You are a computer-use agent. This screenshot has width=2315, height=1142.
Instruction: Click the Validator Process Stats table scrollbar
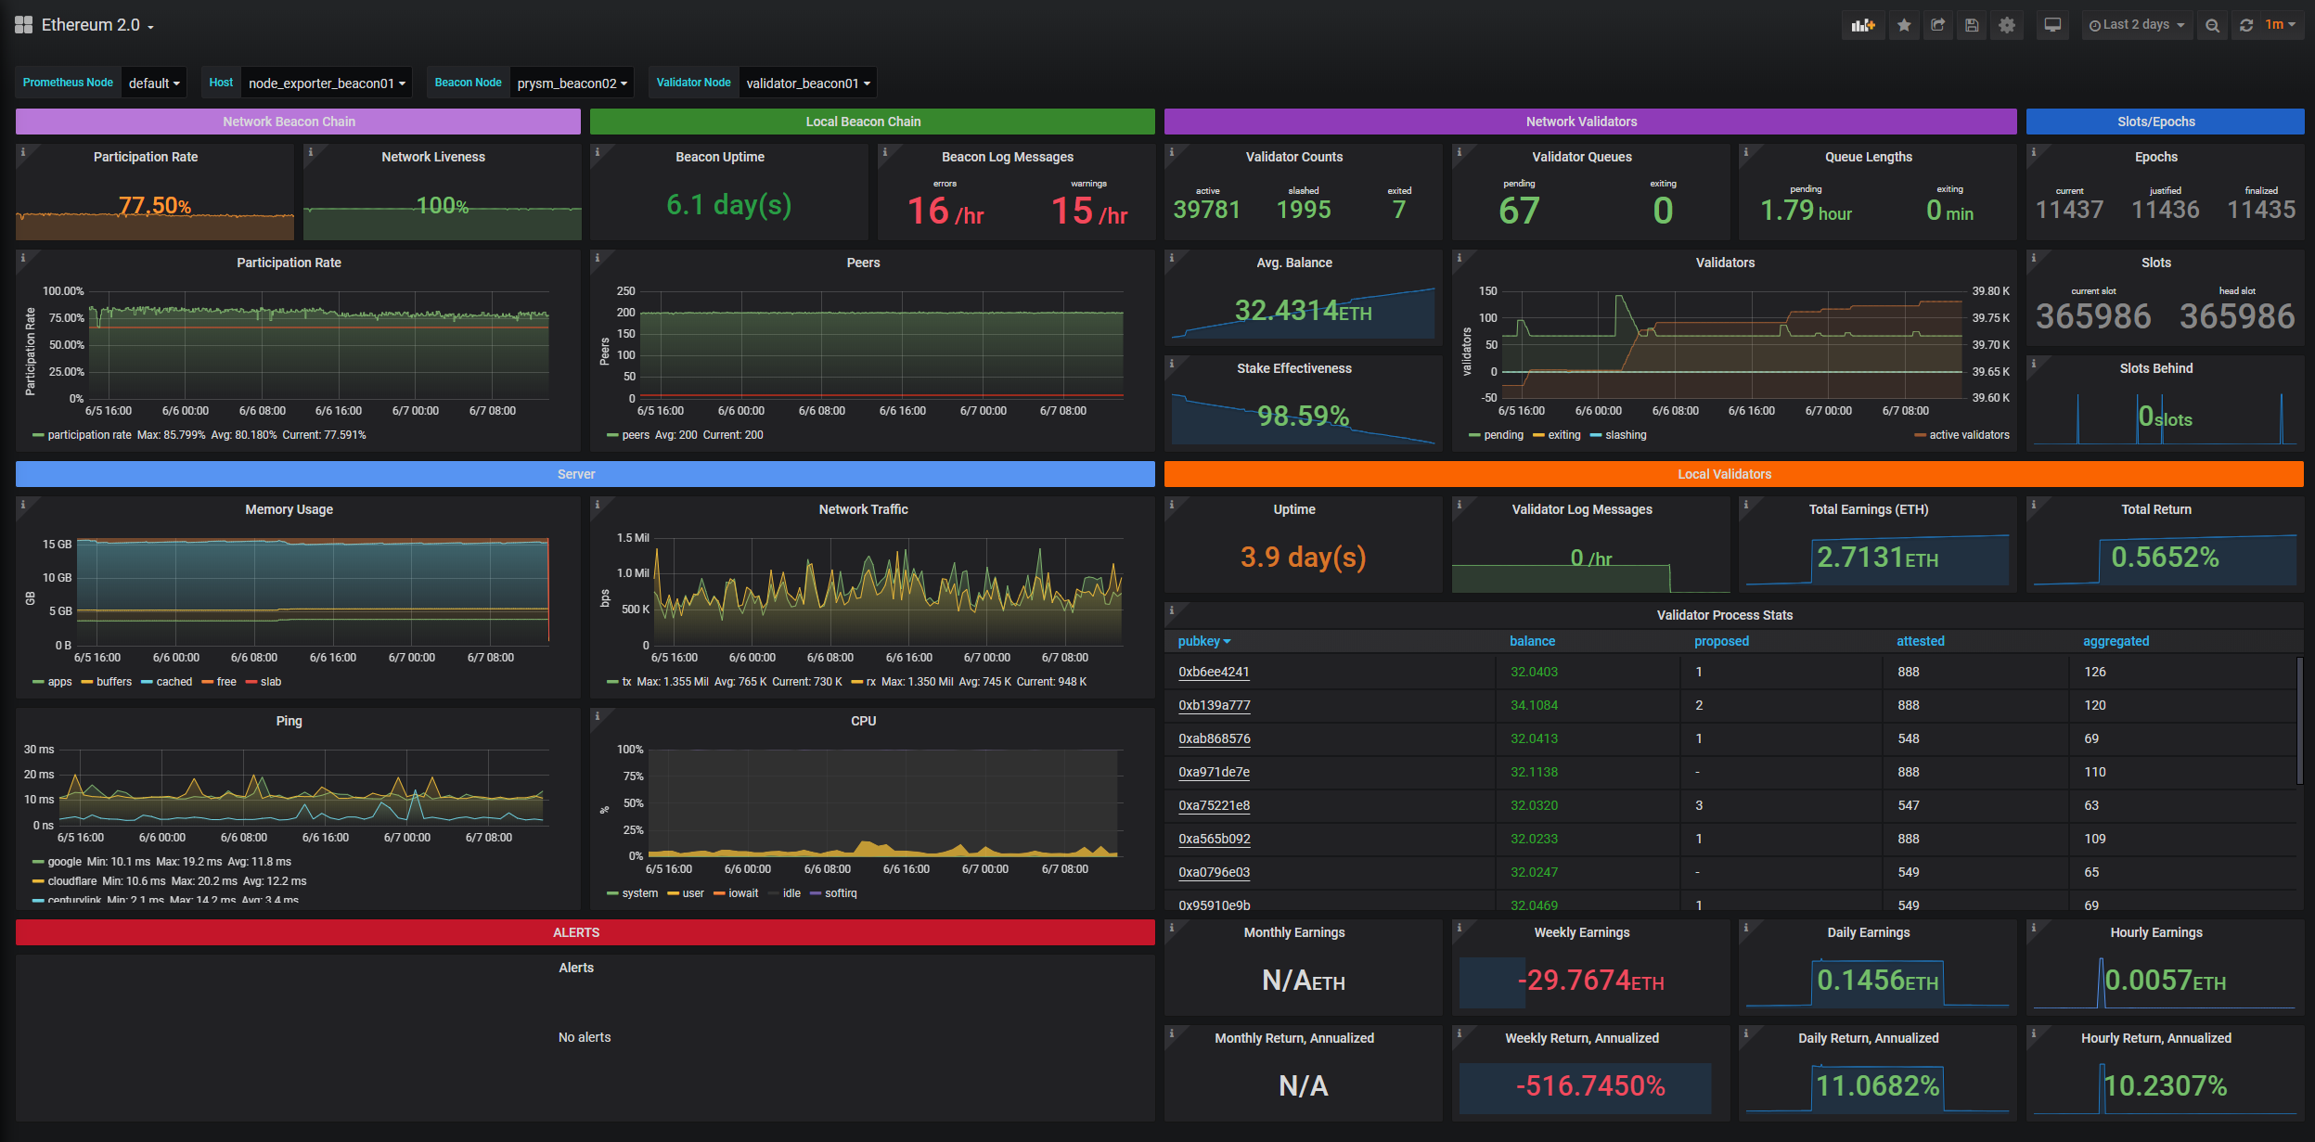coord(2299,720)
